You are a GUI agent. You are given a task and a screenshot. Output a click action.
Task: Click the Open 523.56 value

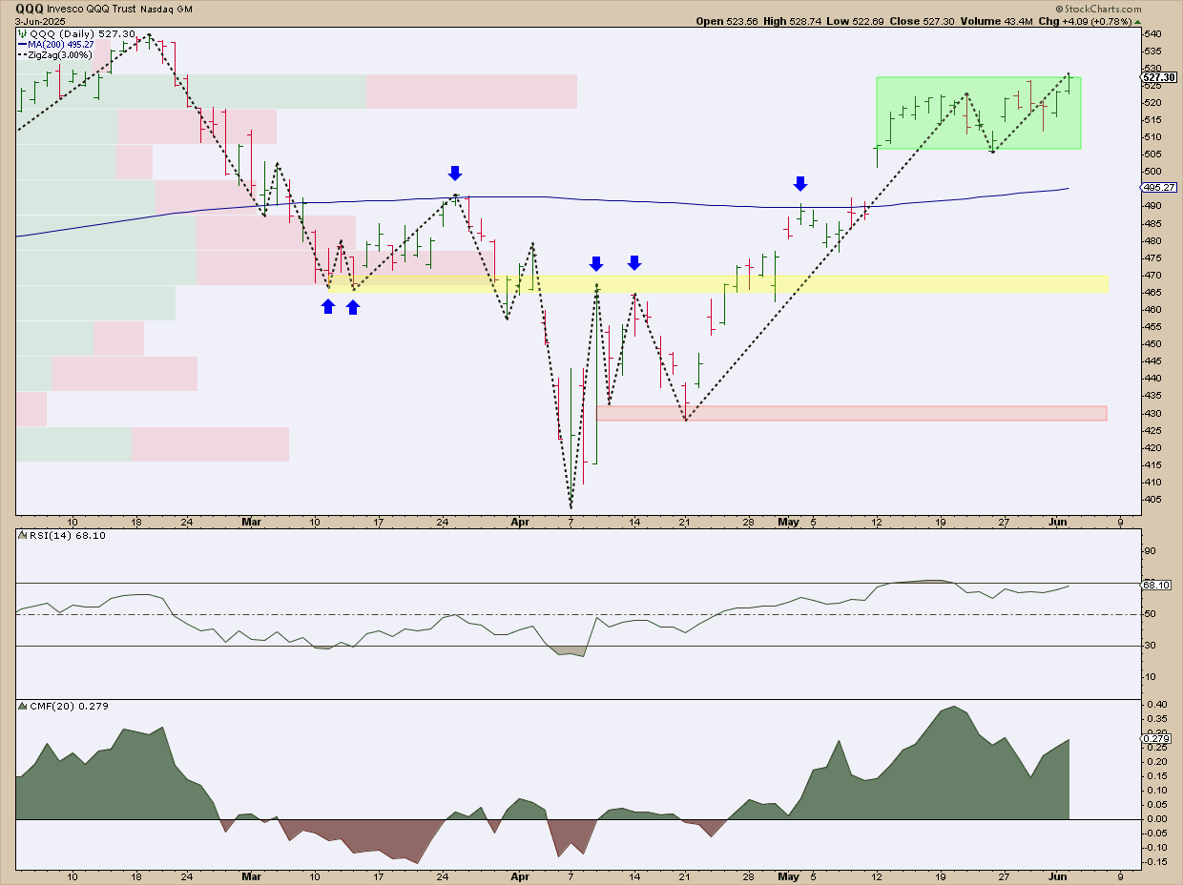pos(729,21)
